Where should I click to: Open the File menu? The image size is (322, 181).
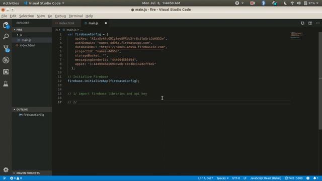(x=4, y=16)
